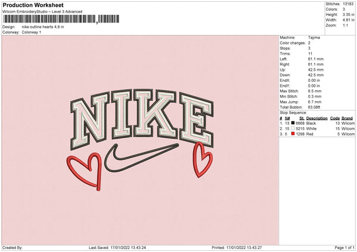Click the Brand column header

tap(347, 118)
